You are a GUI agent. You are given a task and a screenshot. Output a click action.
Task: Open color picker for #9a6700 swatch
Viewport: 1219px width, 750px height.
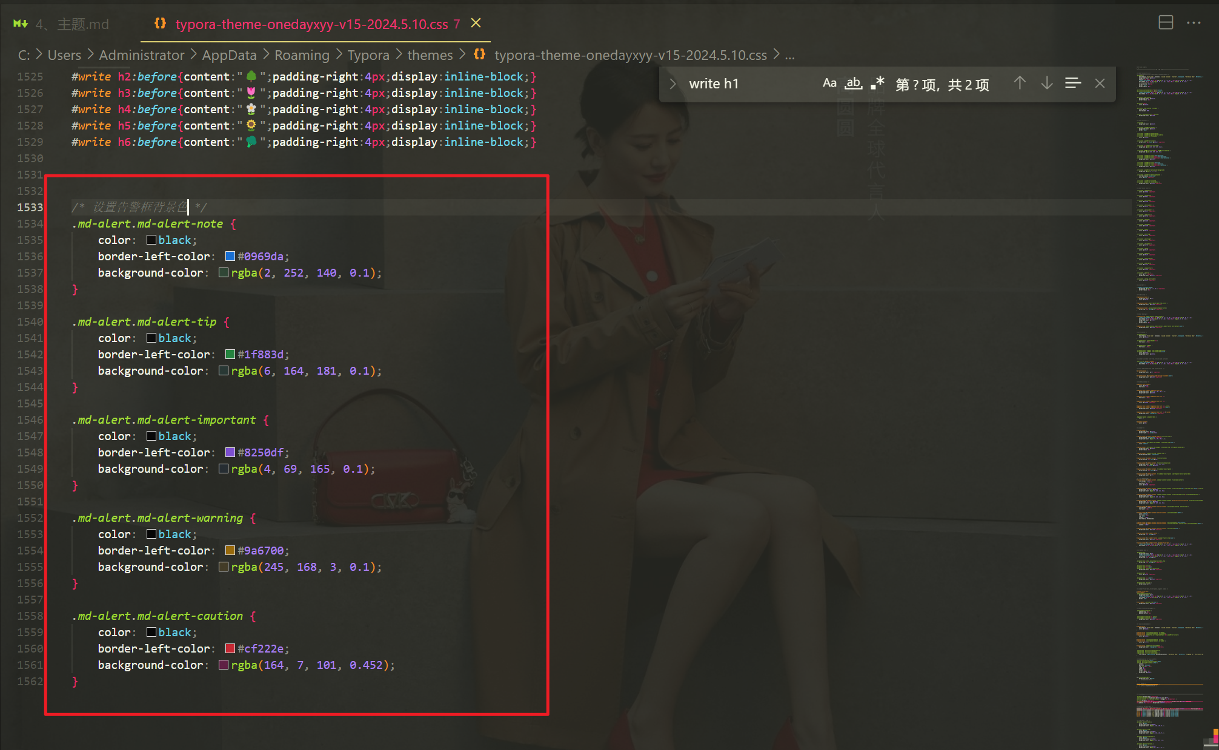(x=230, y=550)
